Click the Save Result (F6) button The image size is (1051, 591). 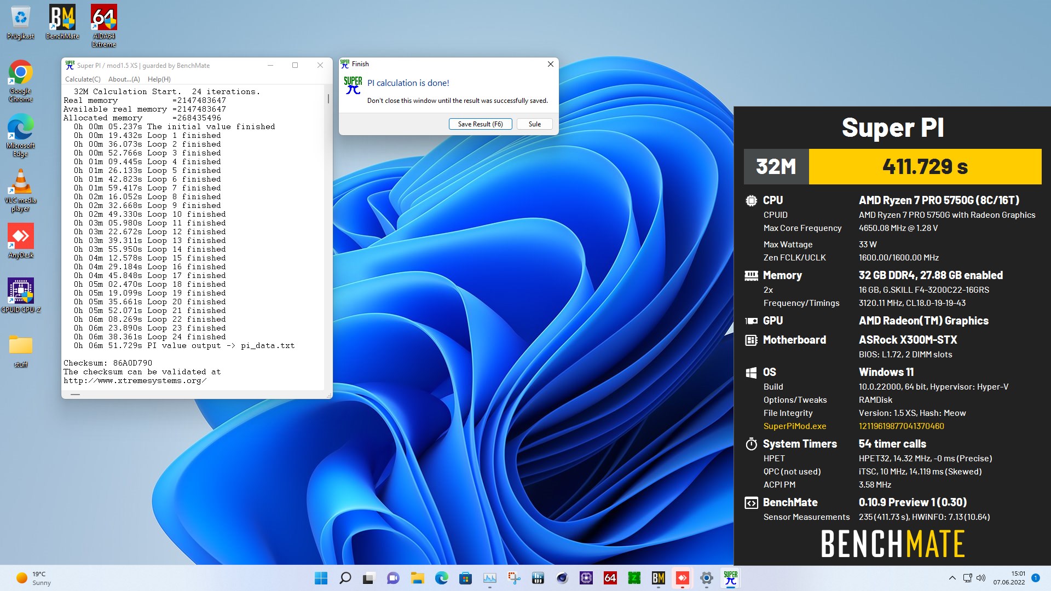pos(480,124)
